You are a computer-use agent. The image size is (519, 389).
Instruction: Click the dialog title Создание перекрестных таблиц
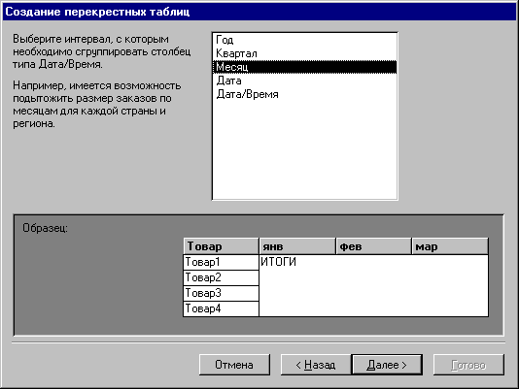tap(97, 12)
